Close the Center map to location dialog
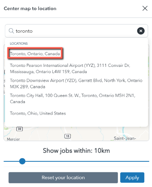 pos(145,9)
